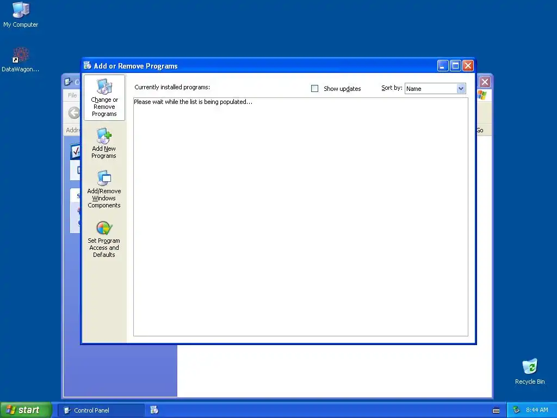The height and width of the screenshot is (418, 557).
Task: Switch to Control Panel taskbar button
Action: coord(101,410)
